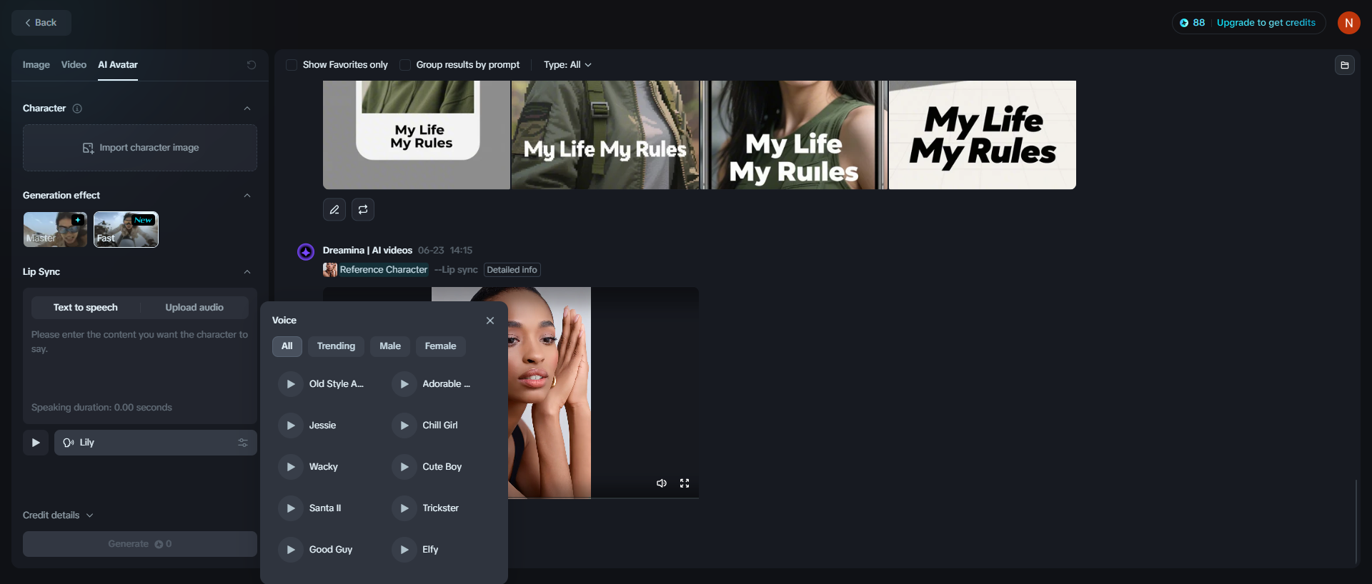This screenshot has width=1372, height=584.
Task: Switch to Text to speech mode
Action: click(86, 308)
